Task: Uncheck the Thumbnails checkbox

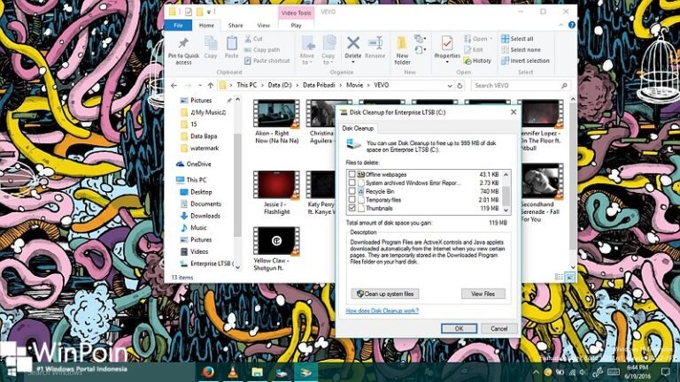Action: click(352, 209)
